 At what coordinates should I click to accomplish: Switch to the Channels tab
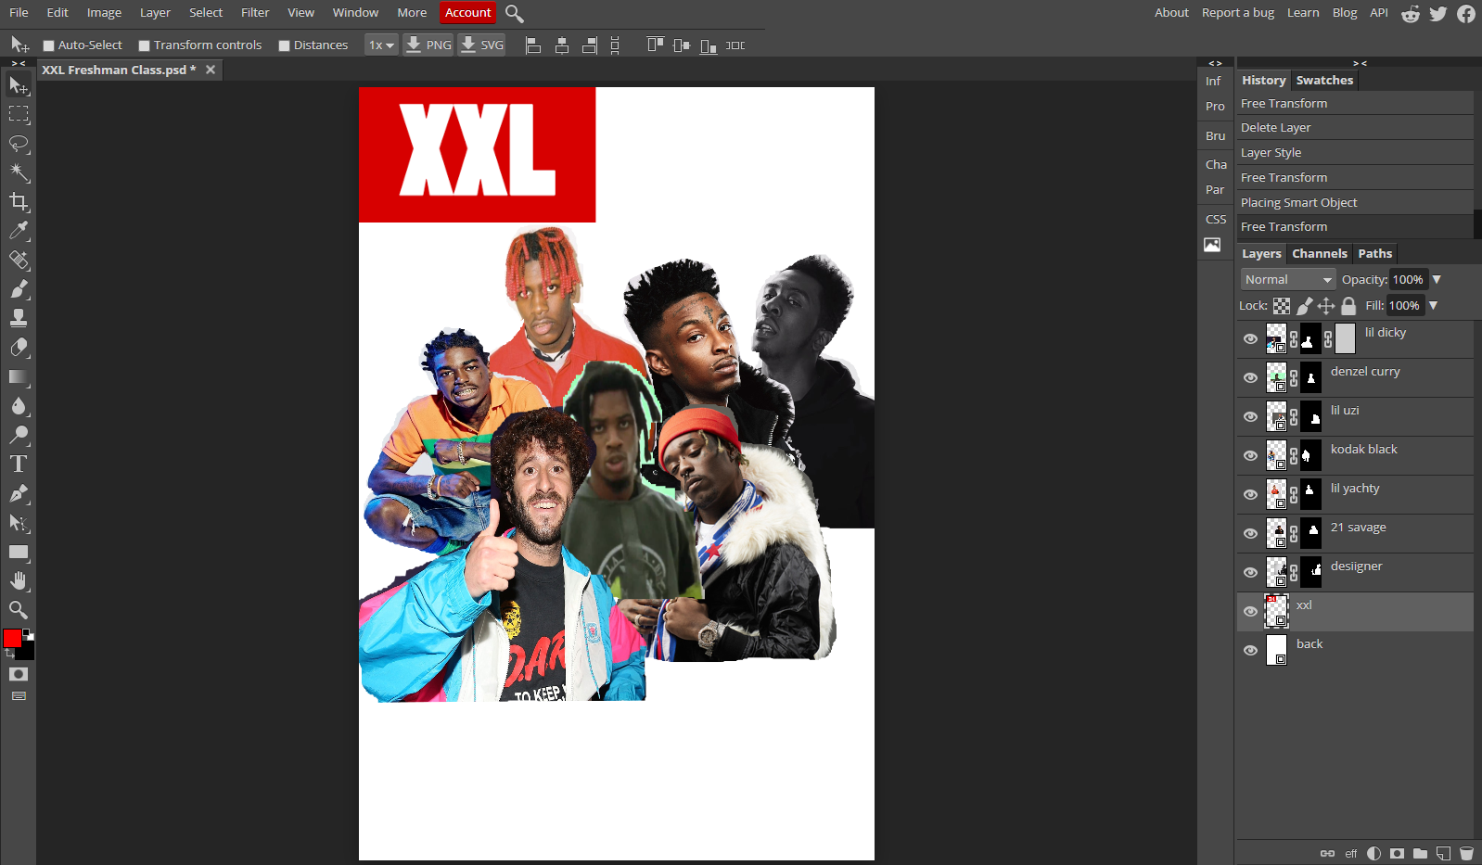tap(1319, 254)
